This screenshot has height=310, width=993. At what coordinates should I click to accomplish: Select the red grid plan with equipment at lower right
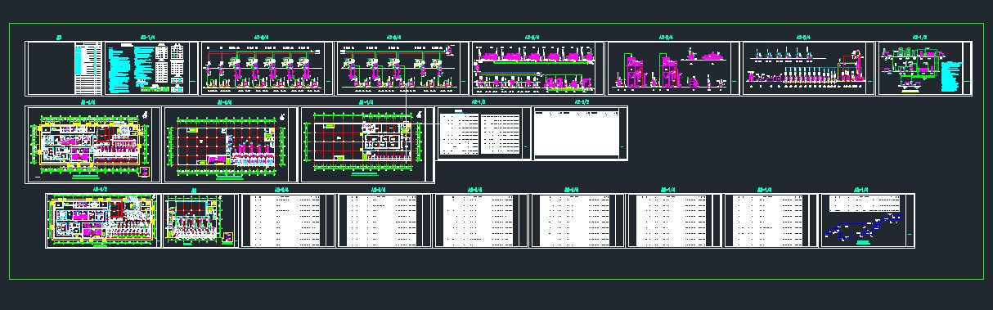[x=231, y=144]
